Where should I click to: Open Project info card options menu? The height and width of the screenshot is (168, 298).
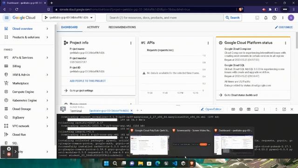click(131, 43)
